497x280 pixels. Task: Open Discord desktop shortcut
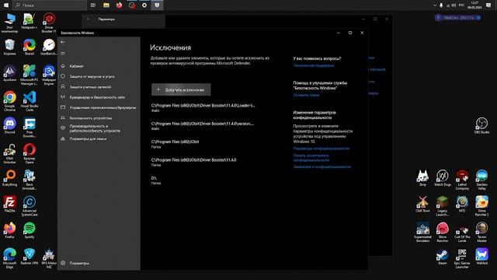click(9, 126)
